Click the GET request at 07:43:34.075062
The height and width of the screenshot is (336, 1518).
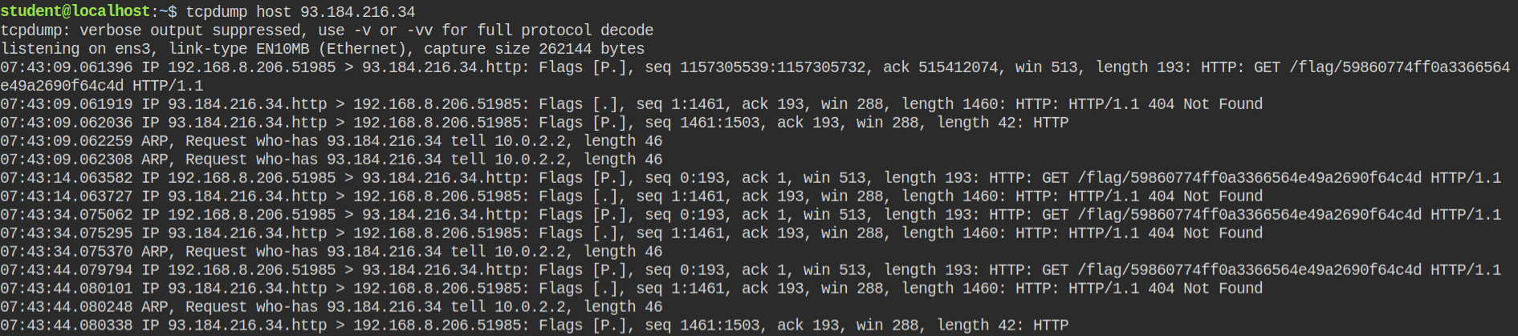[x=751, y=214]
